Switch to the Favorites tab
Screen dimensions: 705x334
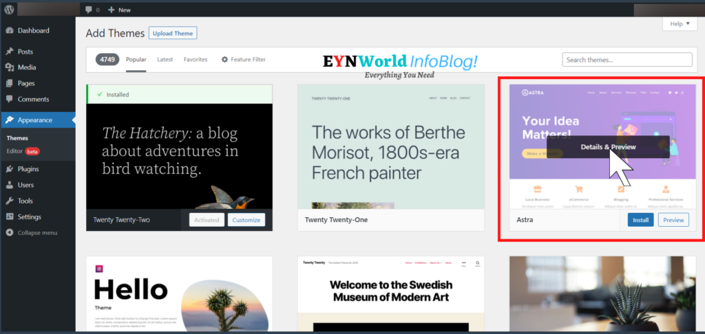[x=196, y=59]
